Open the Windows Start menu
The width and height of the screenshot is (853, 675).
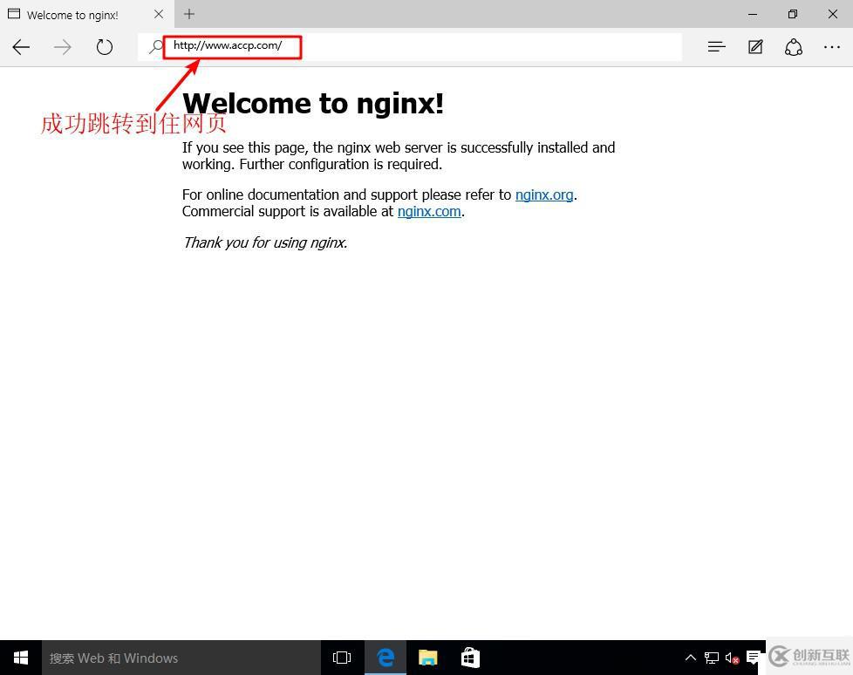21,658
